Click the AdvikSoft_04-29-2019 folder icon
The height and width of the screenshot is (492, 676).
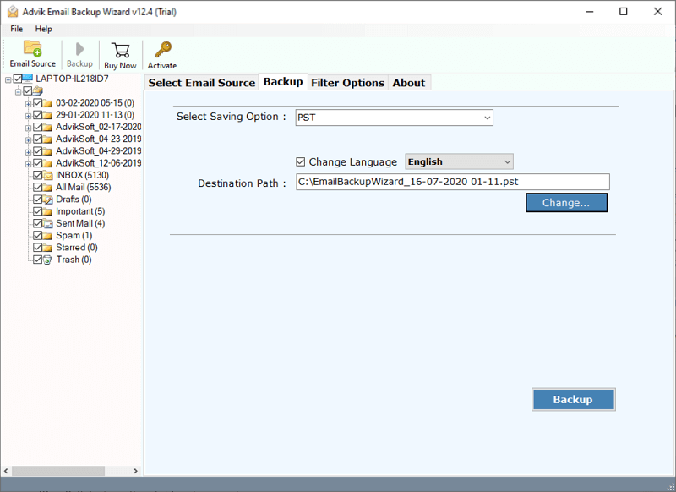coord(47,151)
